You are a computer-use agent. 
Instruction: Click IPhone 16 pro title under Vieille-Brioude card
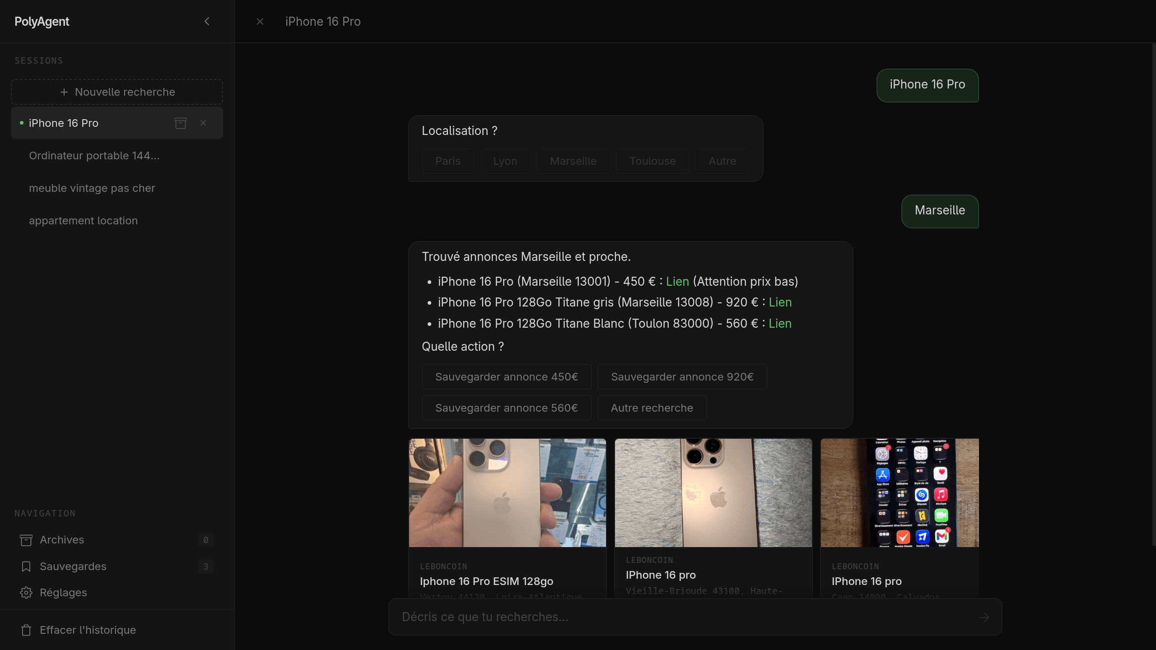[x=661, y=575]
